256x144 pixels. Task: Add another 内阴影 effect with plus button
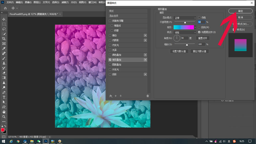pos(145,40)
